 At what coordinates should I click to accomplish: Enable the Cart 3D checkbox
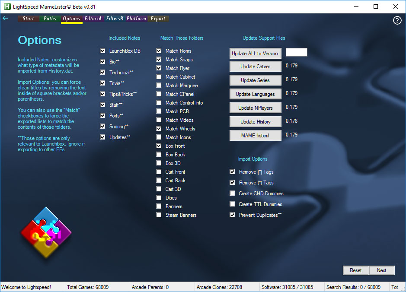(x=159, y=189)
